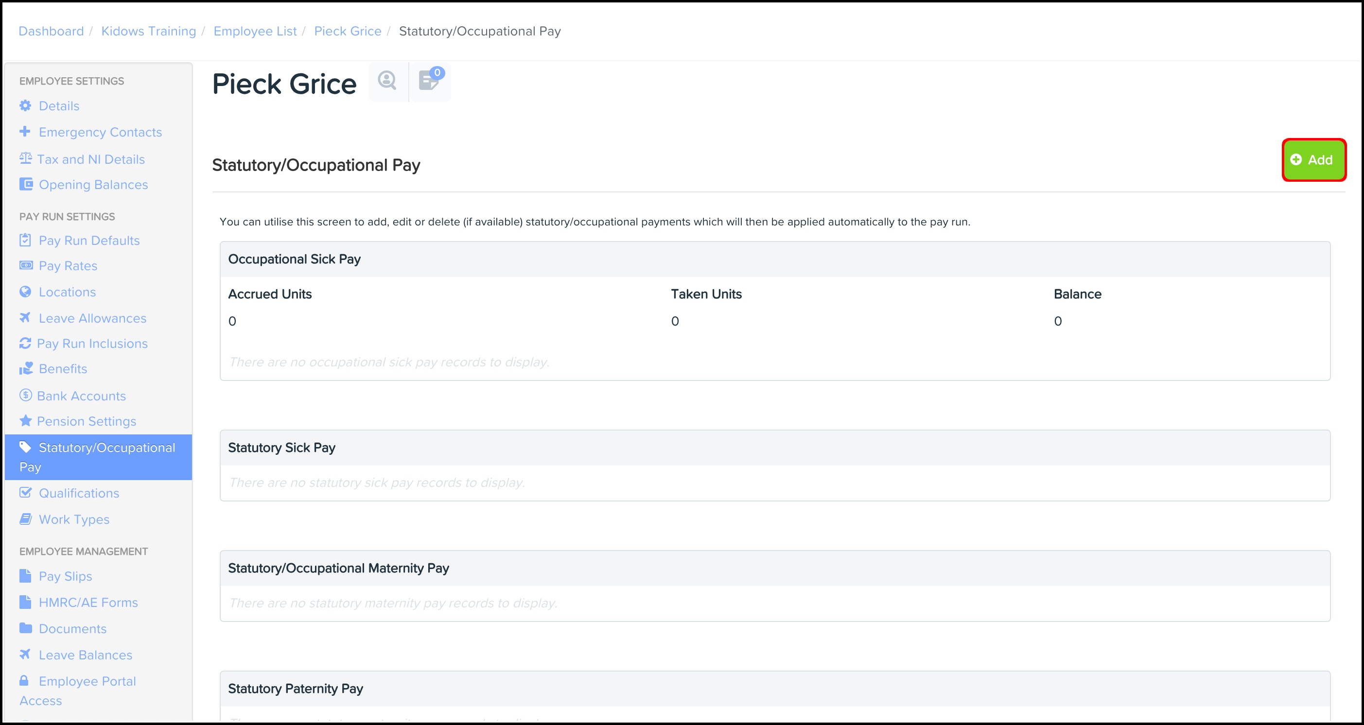Click the Bank Accounts dollar icon
The image size is (1364, 725).
pyautogui.click(x=25, y=396)
